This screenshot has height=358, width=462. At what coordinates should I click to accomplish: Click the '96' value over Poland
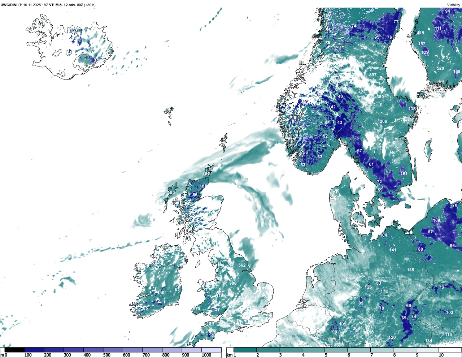tap(452, 246)
